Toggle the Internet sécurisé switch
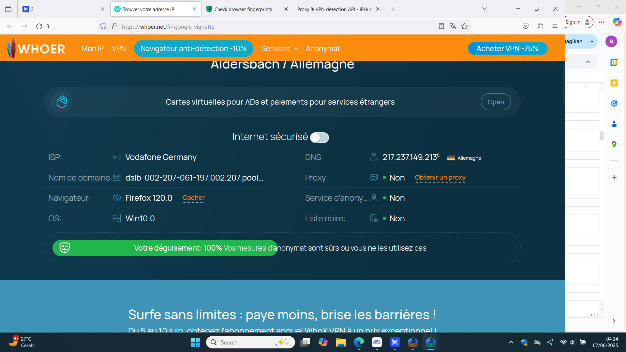Screen dimensions: 626x352 (x=320, y=138)
